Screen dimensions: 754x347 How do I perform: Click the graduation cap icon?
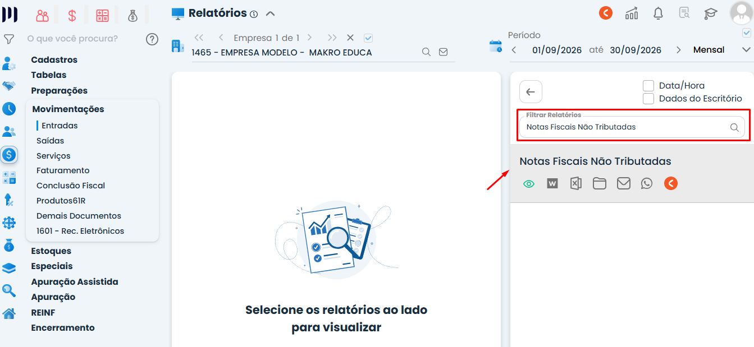[x=711, y=13]
